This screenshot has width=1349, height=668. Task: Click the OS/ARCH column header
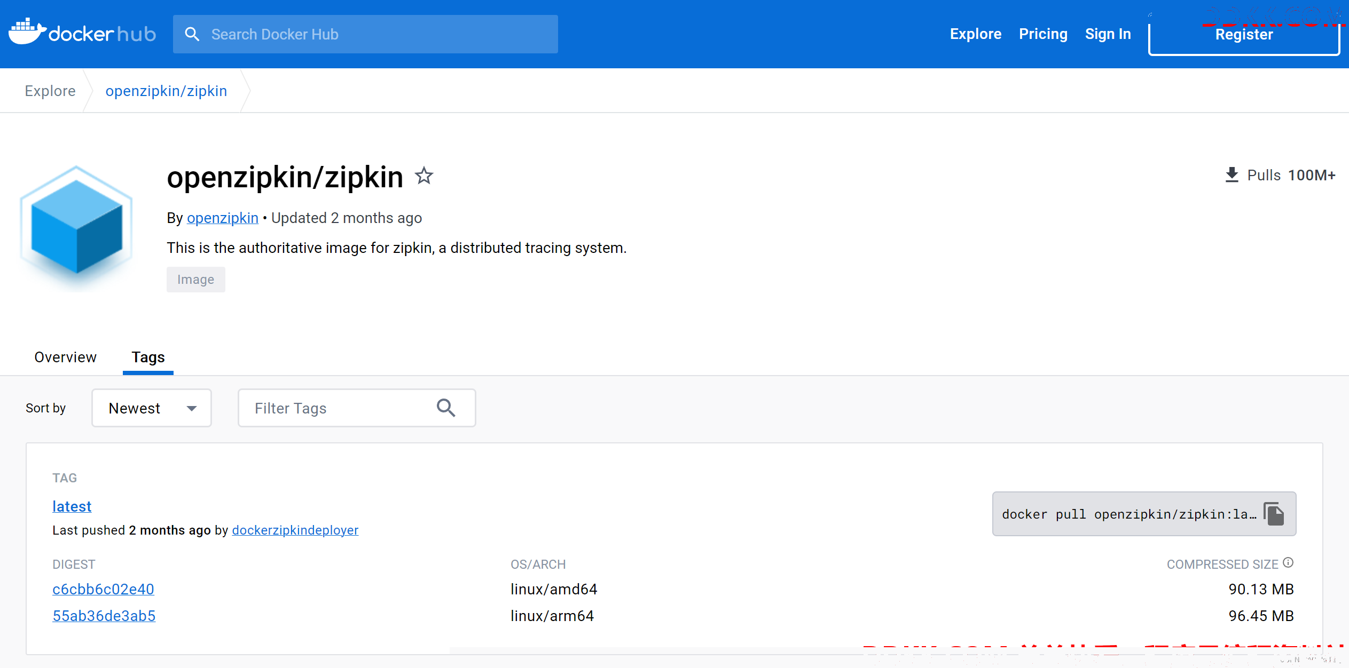[538, 564]
